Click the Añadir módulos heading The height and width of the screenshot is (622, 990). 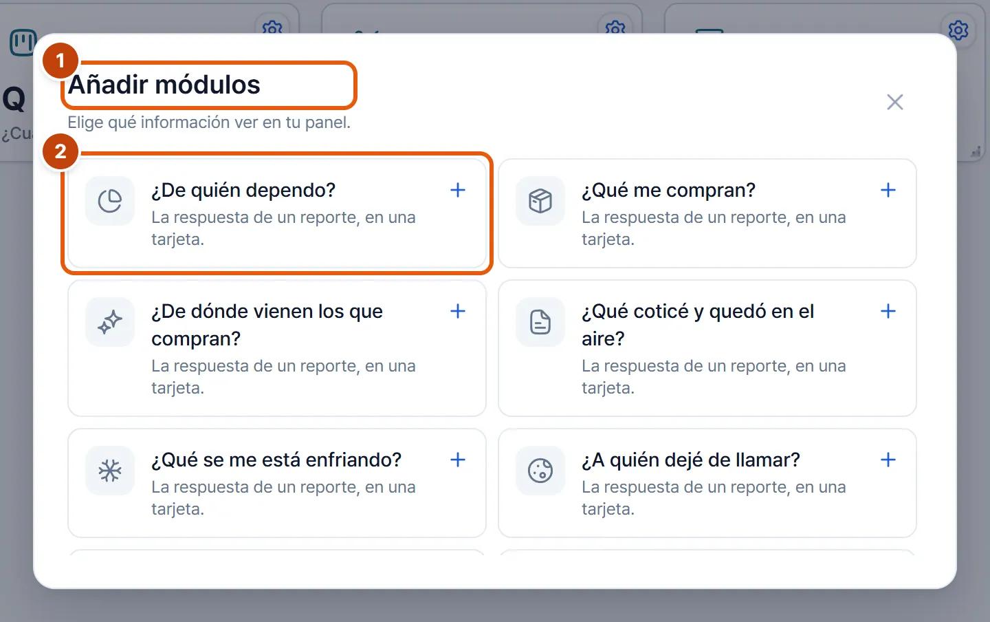pos(164,85)
